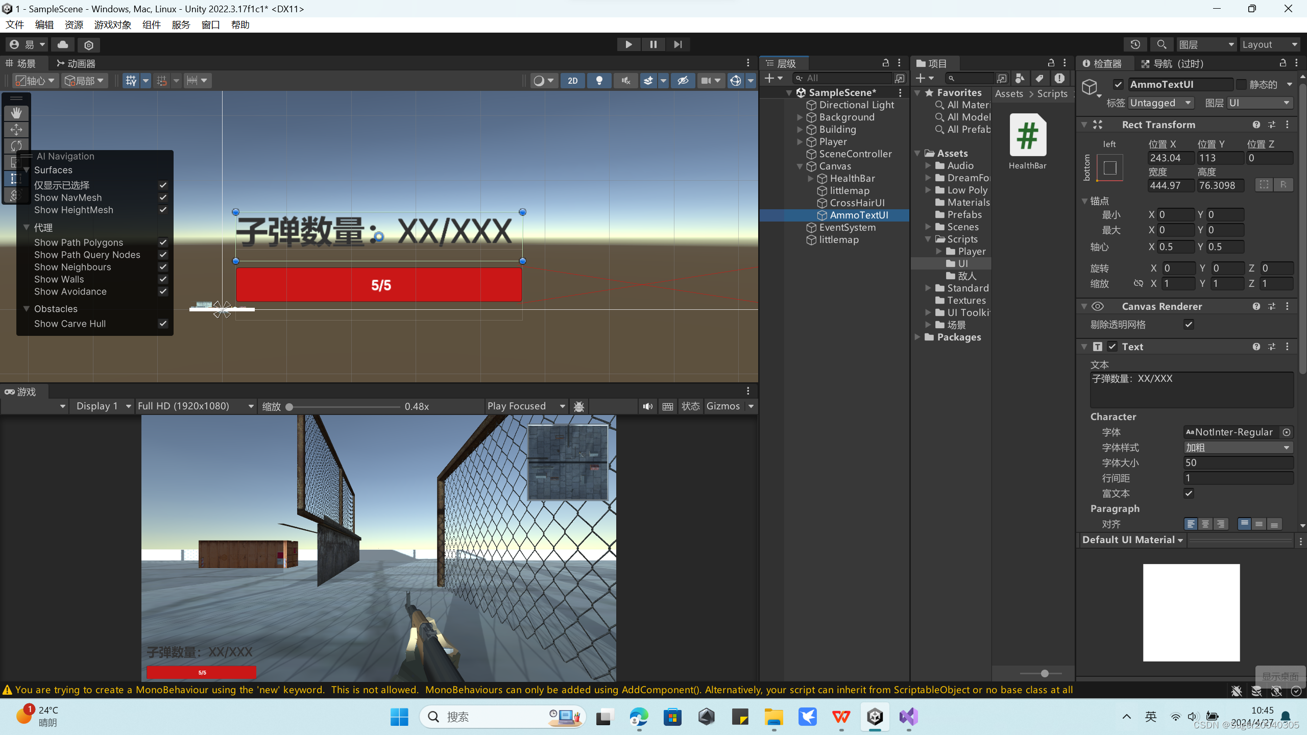Image resolution: width=1307 pixels, height=735 pixels.
Task: Open the 组件 menu
Action: 151,25
